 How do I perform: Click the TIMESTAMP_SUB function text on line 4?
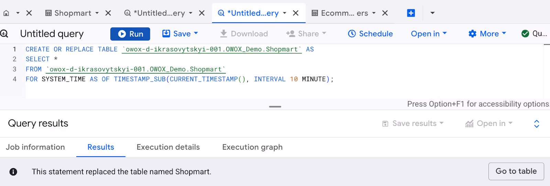click(x=140, y=79)
